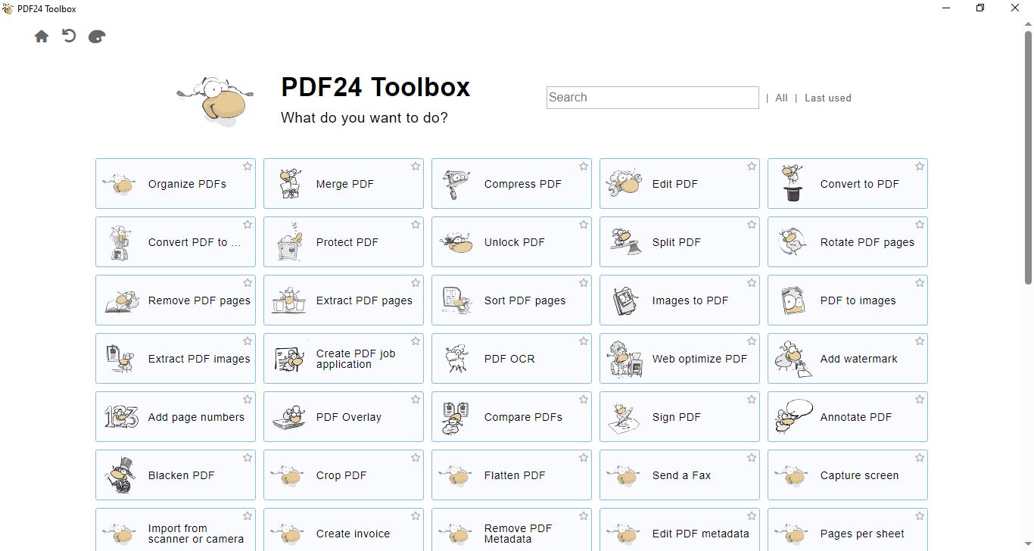Toggle favorite star on PDF OCR
The image size is (1034, 551).
coord(584,341)
